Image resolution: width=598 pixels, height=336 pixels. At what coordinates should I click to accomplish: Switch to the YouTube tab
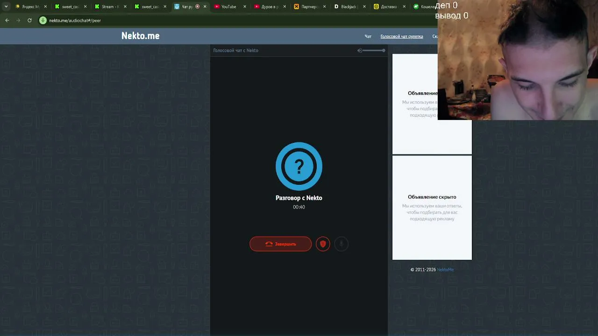click(229, 7)
